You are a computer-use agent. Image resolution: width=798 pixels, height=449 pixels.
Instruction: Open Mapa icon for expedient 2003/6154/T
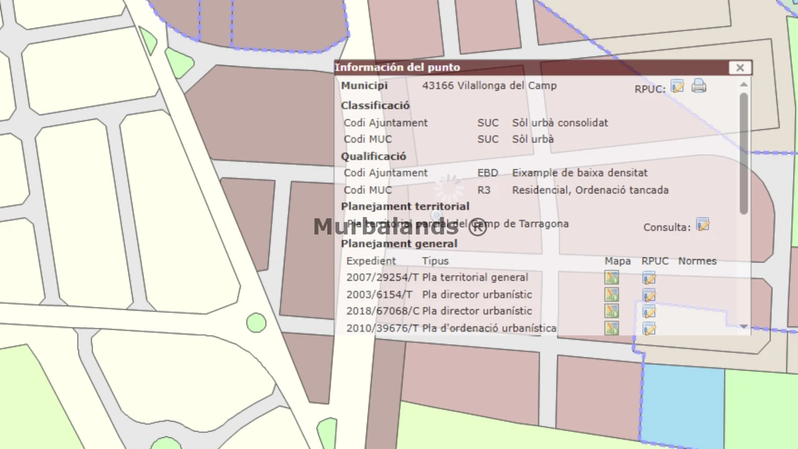[612, 295]
